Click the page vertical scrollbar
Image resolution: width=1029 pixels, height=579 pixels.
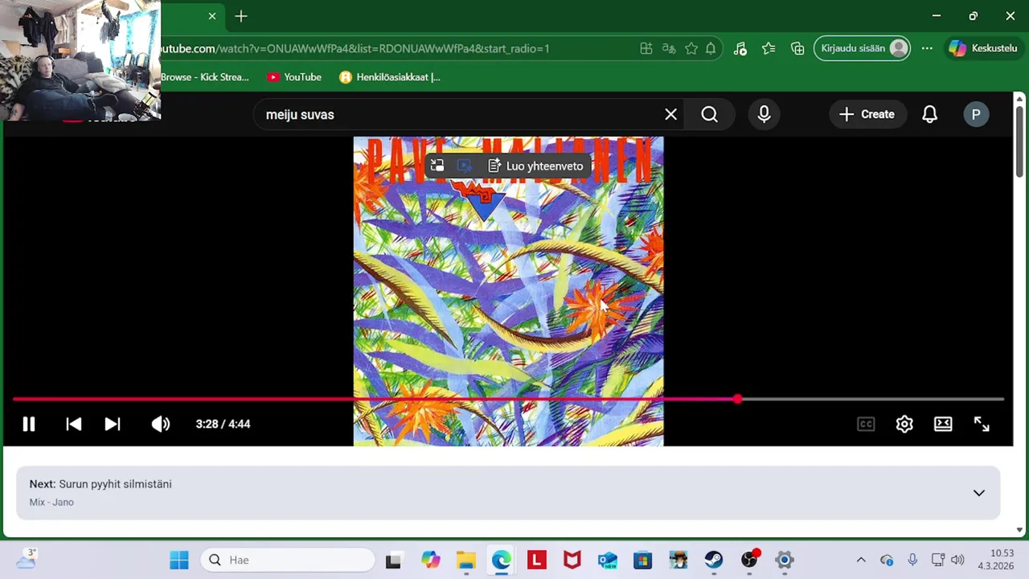(x=1019, y=141)
